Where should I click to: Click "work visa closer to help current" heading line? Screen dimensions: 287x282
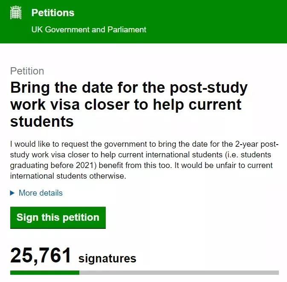tap(126, 105)
